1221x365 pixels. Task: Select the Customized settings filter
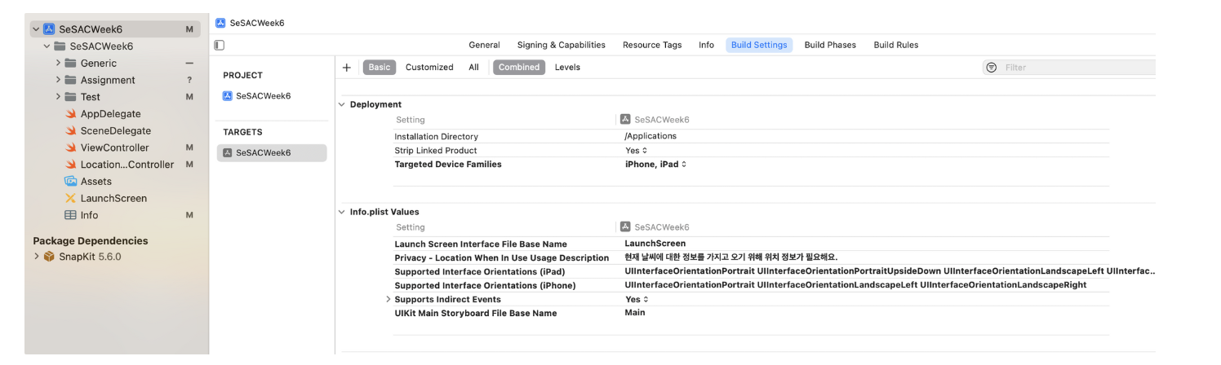(x=429, y=68)
